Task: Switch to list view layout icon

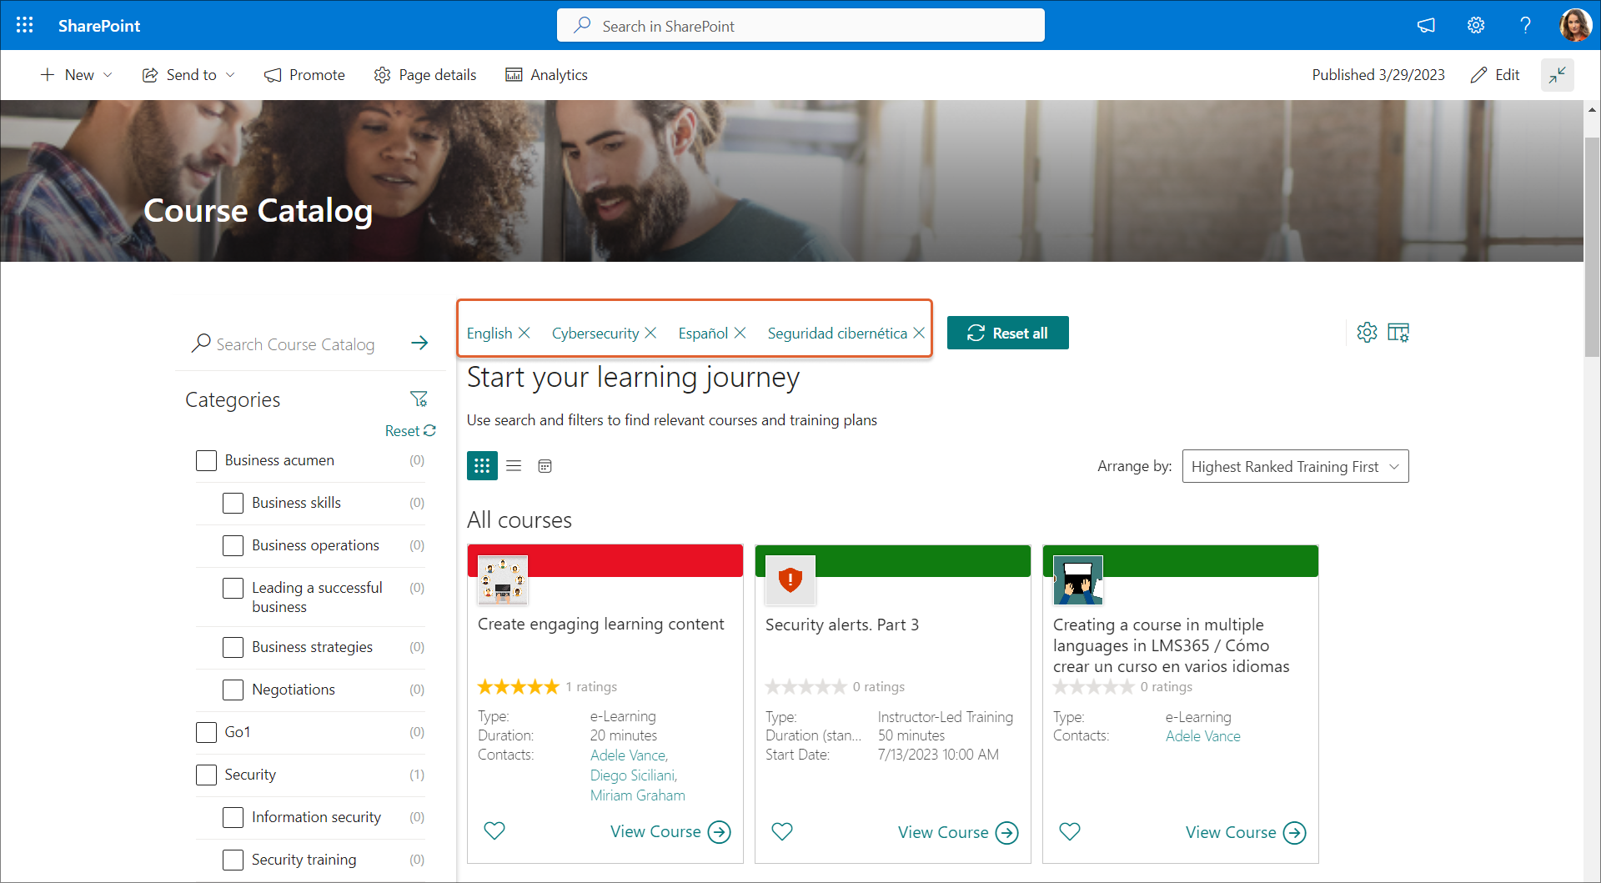Action: coord(514,466)
